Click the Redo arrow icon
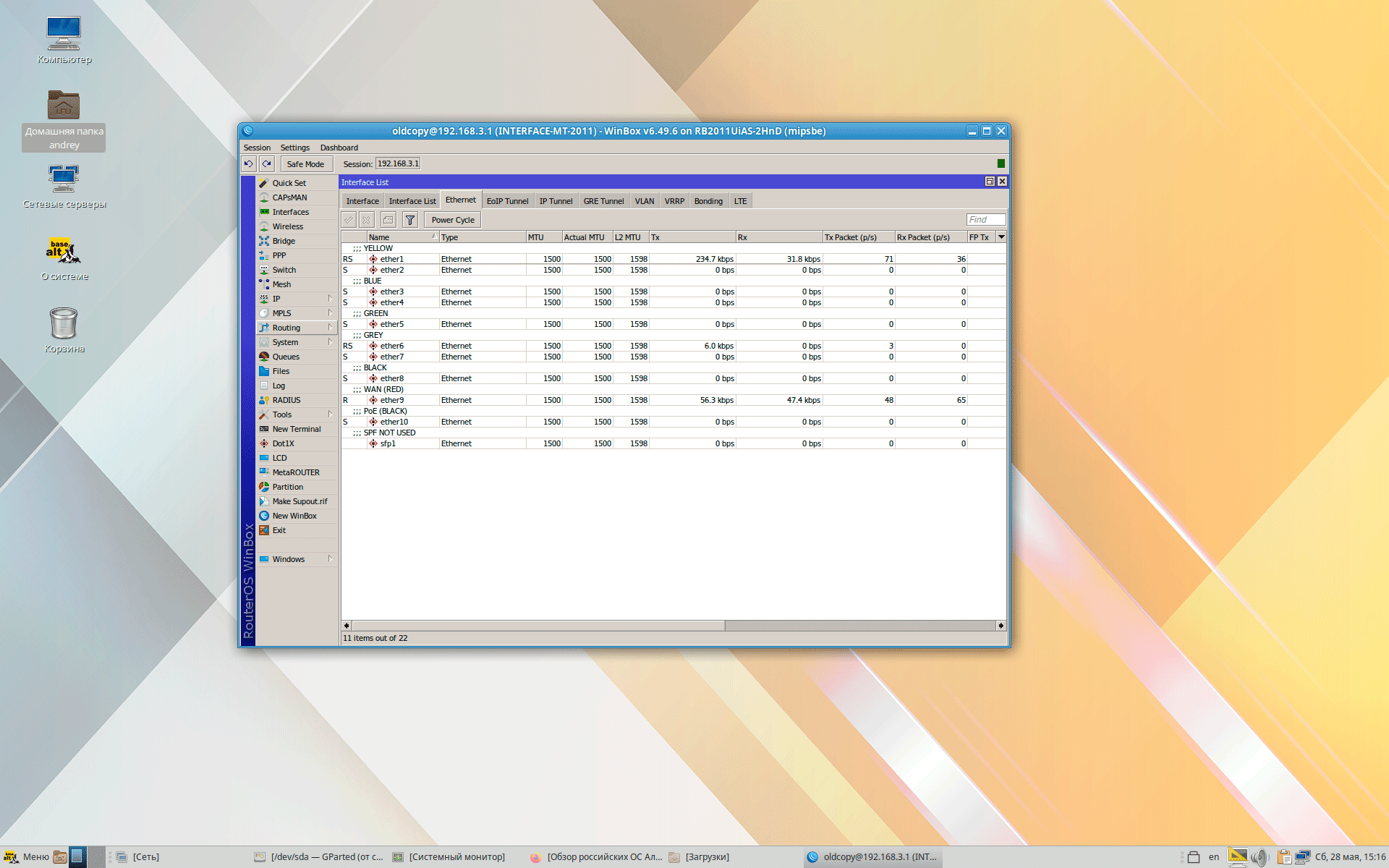 (x=267, y=164)
